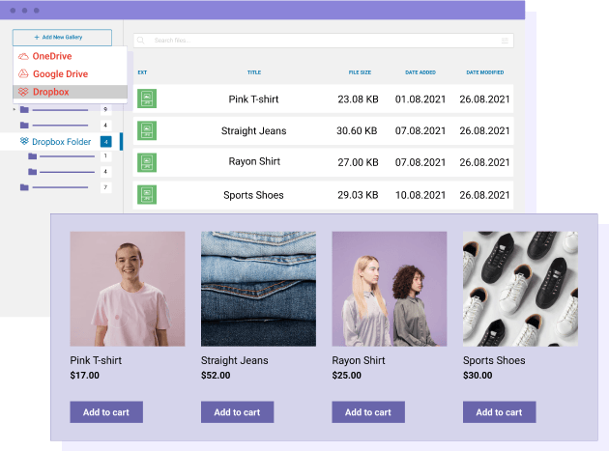
Task: Select the Rayon Shirt title in file table
Action: [x=254, y=161]
